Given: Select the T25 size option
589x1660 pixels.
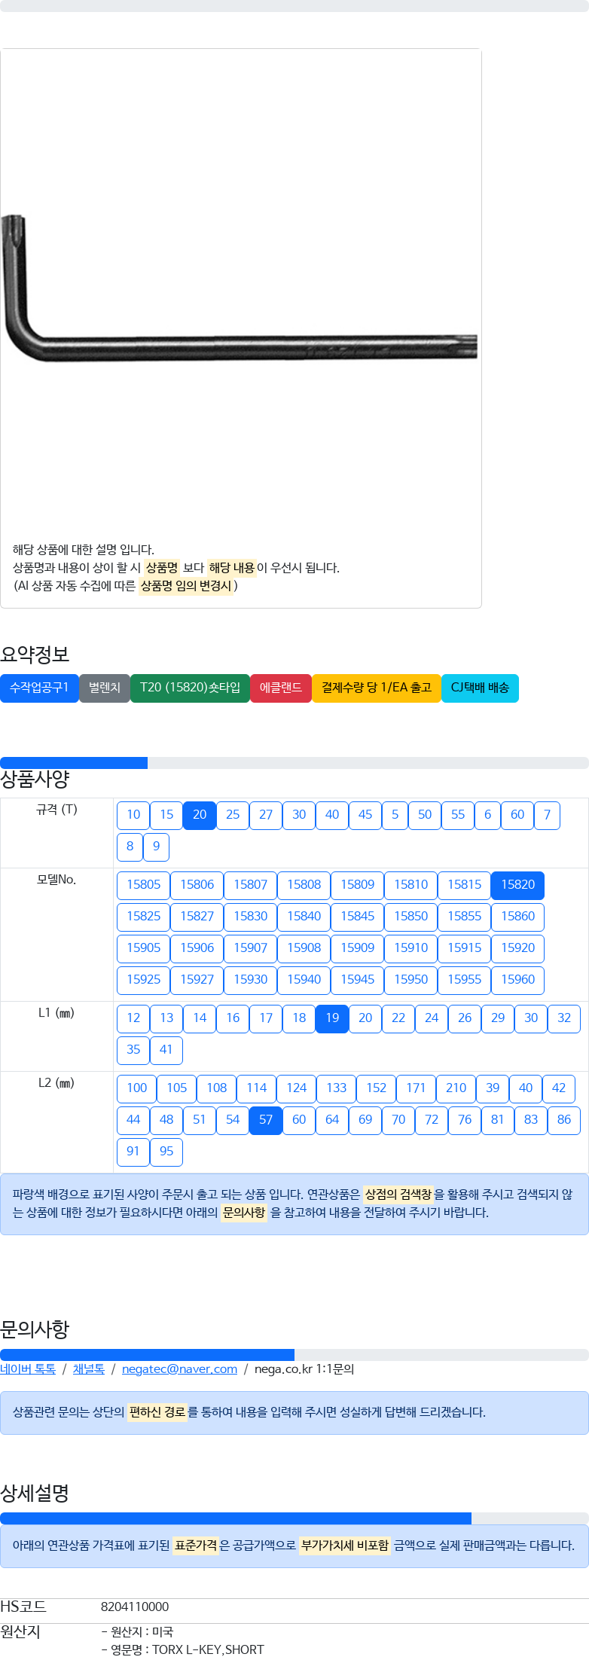Looking at the screenshot, I should pos(233,815).
